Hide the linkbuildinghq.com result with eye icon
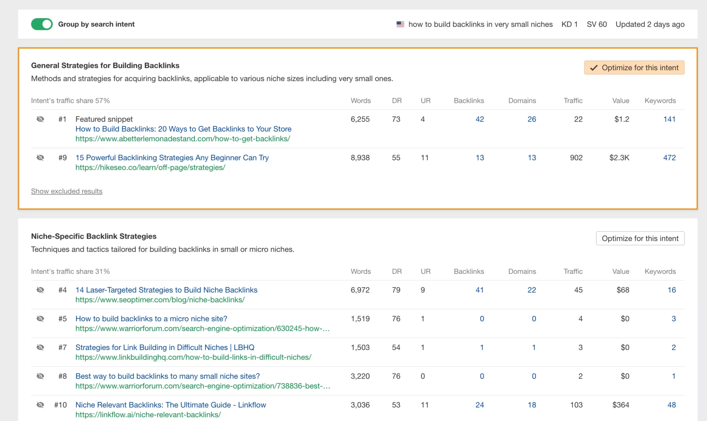Image resolution: width=707 pixels, height=421 pixels. (x=40, y=347)
